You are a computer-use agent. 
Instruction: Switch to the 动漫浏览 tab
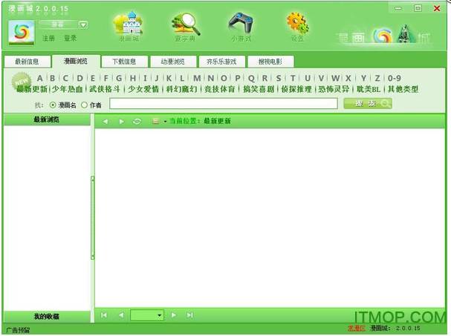click(x=172, y=62)
